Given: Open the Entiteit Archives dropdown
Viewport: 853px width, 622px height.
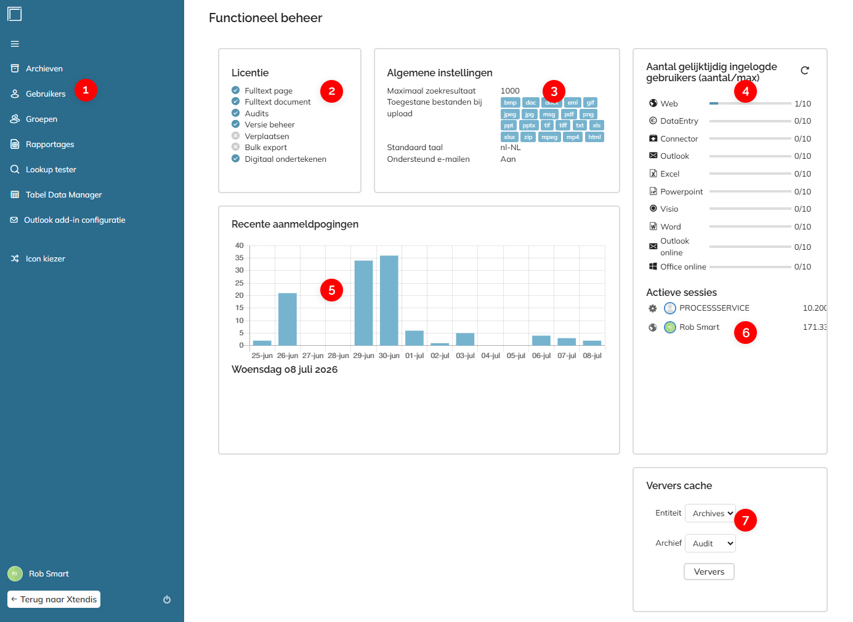Looking at the screenshot, I should (x=710, y=513).
